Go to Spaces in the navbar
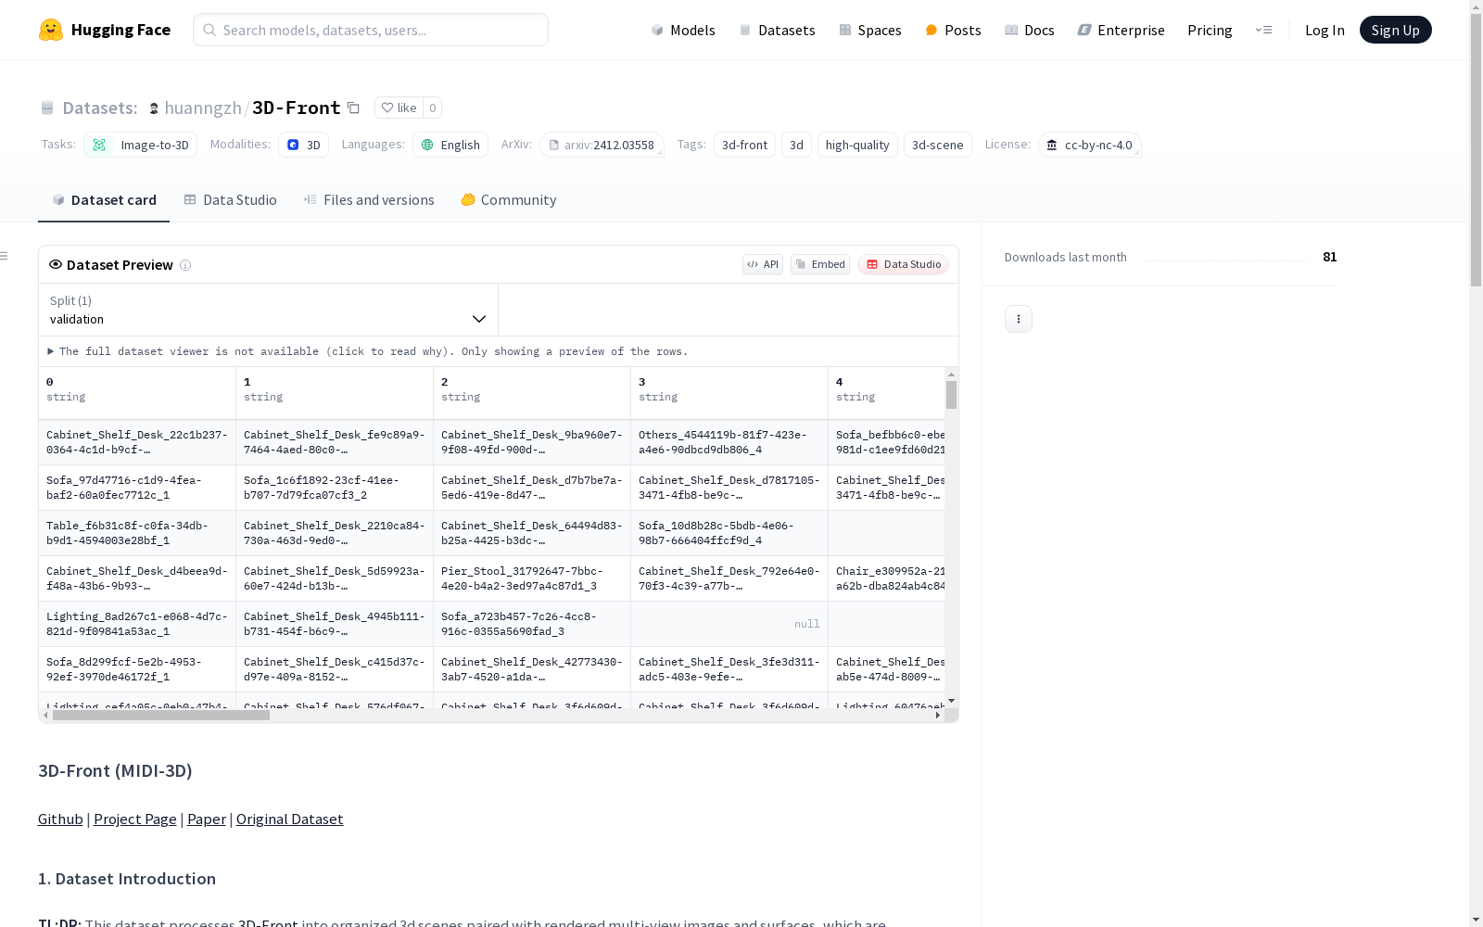 pyautogui.click(x=870, y=30)
